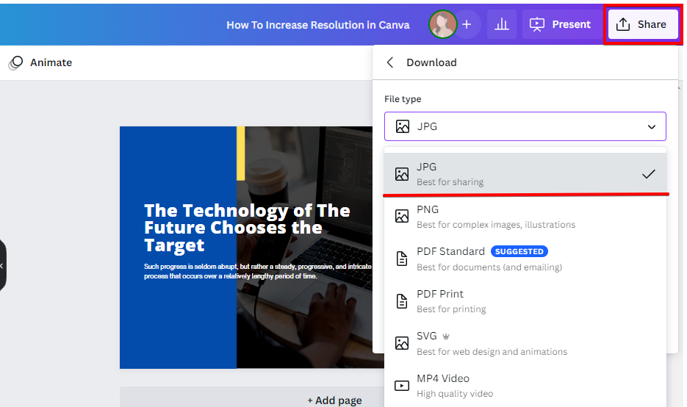The image size is (687, 407).
Task: Expand the left side panel handle
Action: [2, 265]
